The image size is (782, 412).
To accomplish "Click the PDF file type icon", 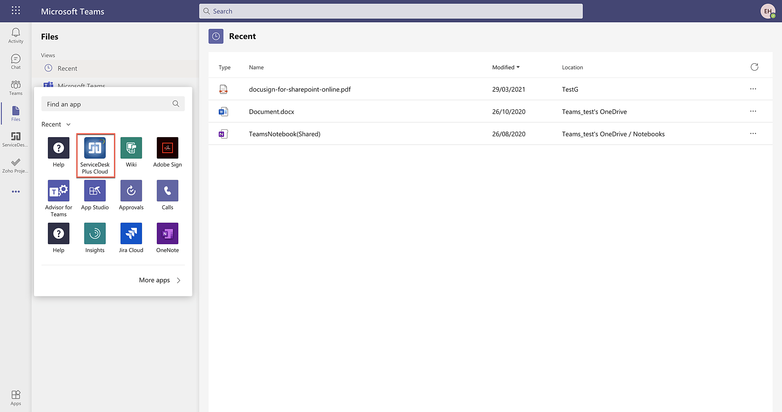I will (x=223, y=89).
